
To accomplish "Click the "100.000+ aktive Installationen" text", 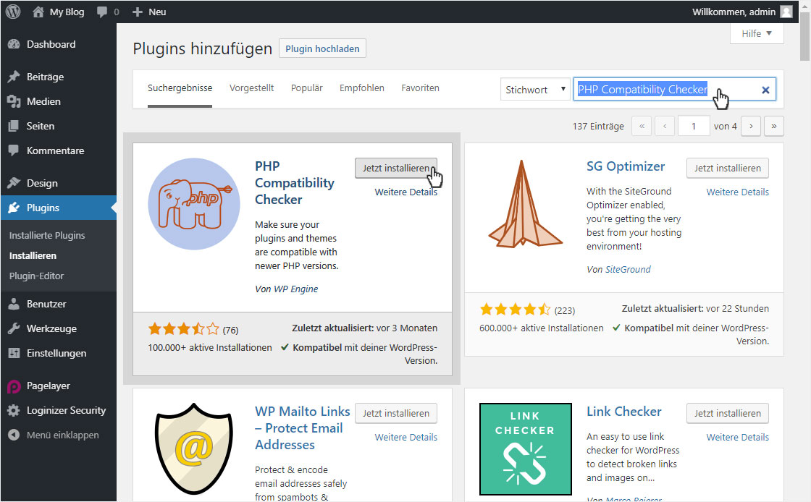I will coord(210,348).
